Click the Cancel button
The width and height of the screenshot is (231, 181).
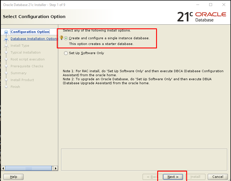click(x=218, y=177)
